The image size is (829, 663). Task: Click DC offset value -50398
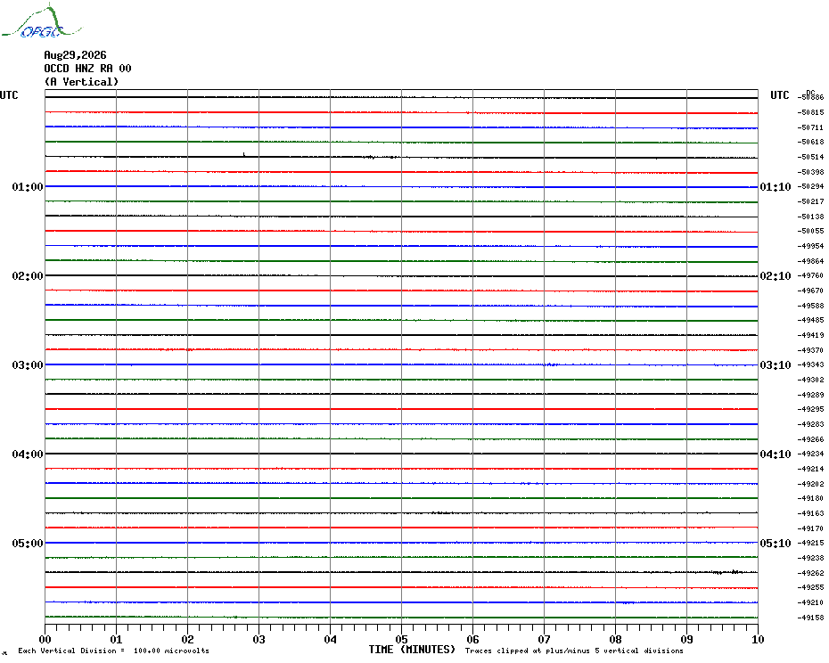coord(811,172)
